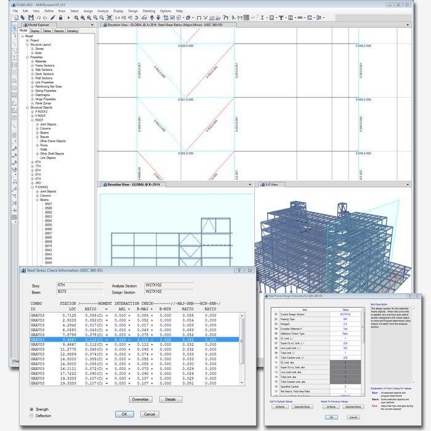Click the Beam field showing B373
The height and width of the screenshot is (431, 431).
tap(80, 292)
